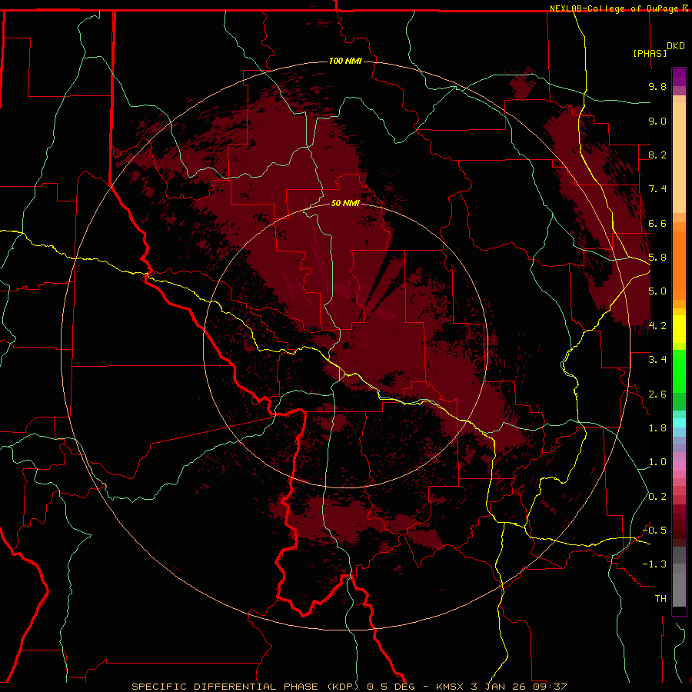
Task: Click the pink segment of the color bar
Action: coord(679,466)
